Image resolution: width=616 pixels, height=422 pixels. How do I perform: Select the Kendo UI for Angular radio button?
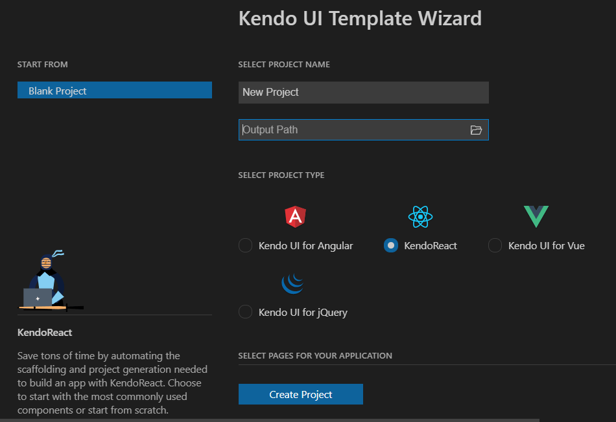[246, 245]
